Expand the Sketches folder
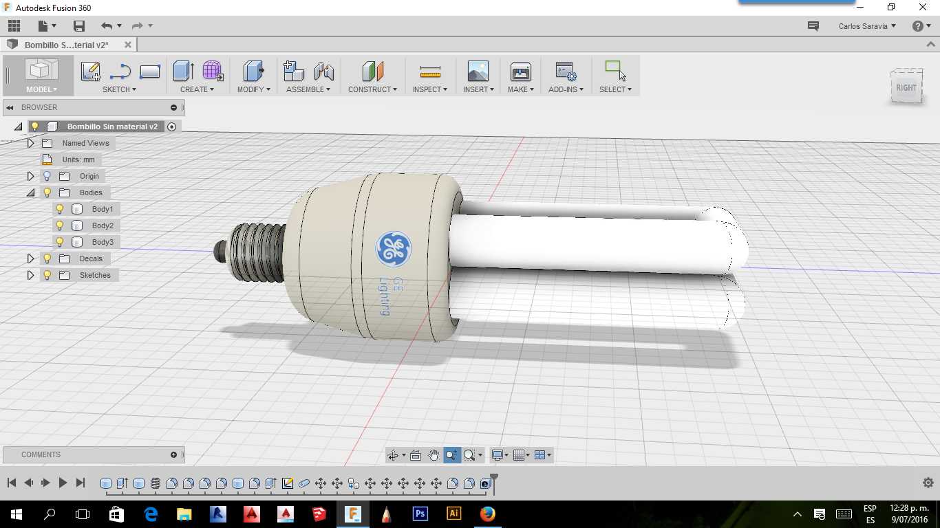 [x=30, y=275]
